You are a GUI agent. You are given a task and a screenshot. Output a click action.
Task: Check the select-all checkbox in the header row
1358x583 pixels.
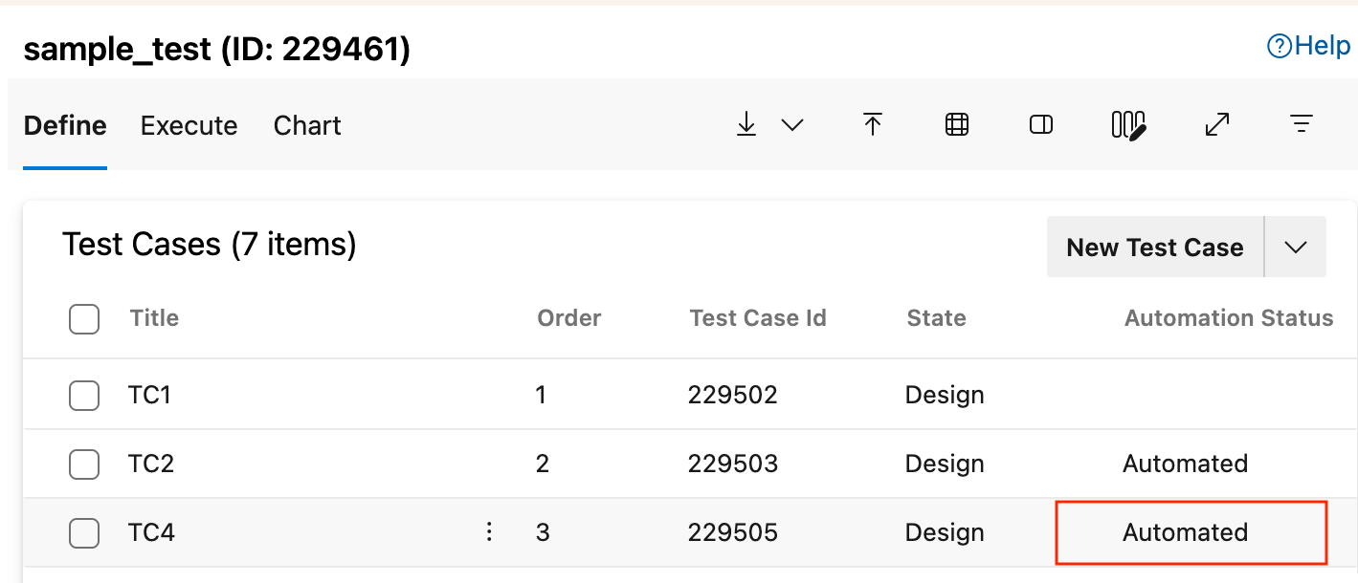[x=83, y=318]
